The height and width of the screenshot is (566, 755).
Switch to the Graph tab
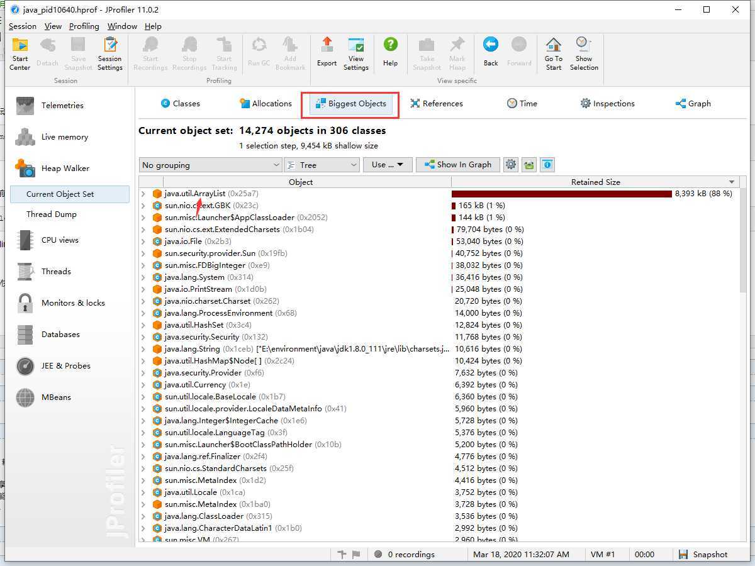point(693,104)
